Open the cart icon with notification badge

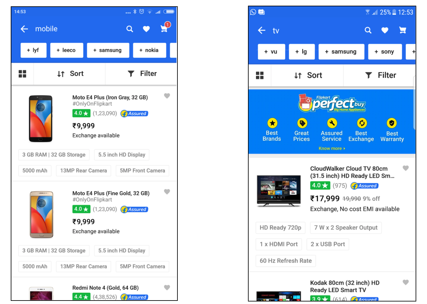click(165, 28)
